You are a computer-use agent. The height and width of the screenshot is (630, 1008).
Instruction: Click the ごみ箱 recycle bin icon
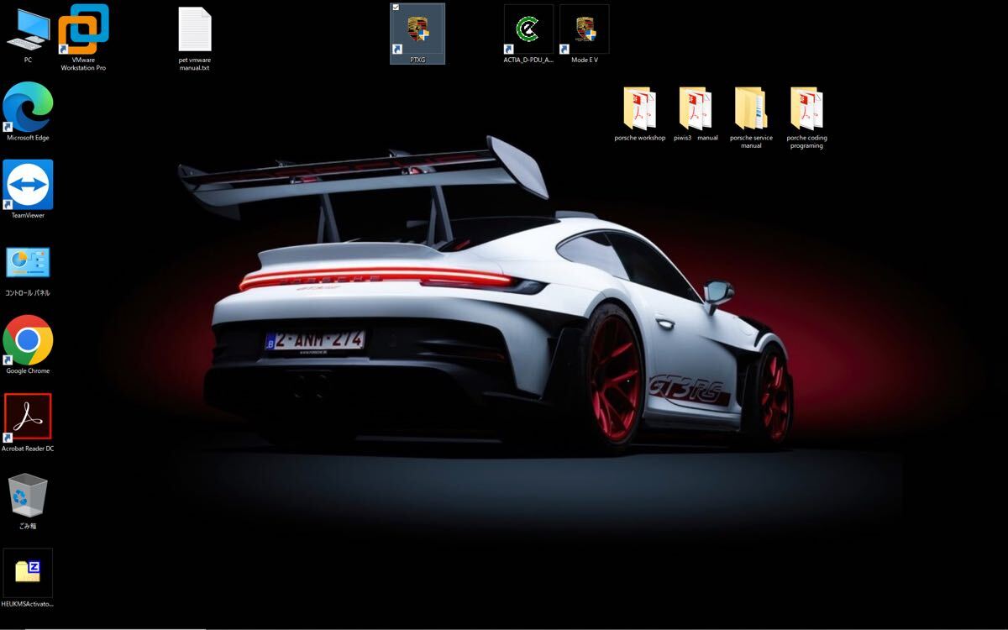coord(28,496)
